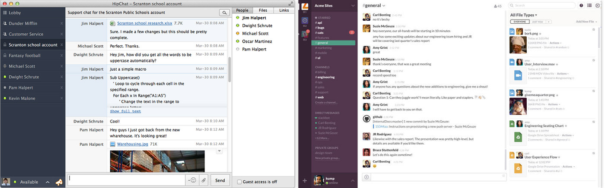Click the New private group link

pos(327,158)
